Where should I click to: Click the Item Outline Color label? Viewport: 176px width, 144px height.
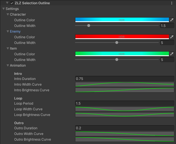(24, 54)
